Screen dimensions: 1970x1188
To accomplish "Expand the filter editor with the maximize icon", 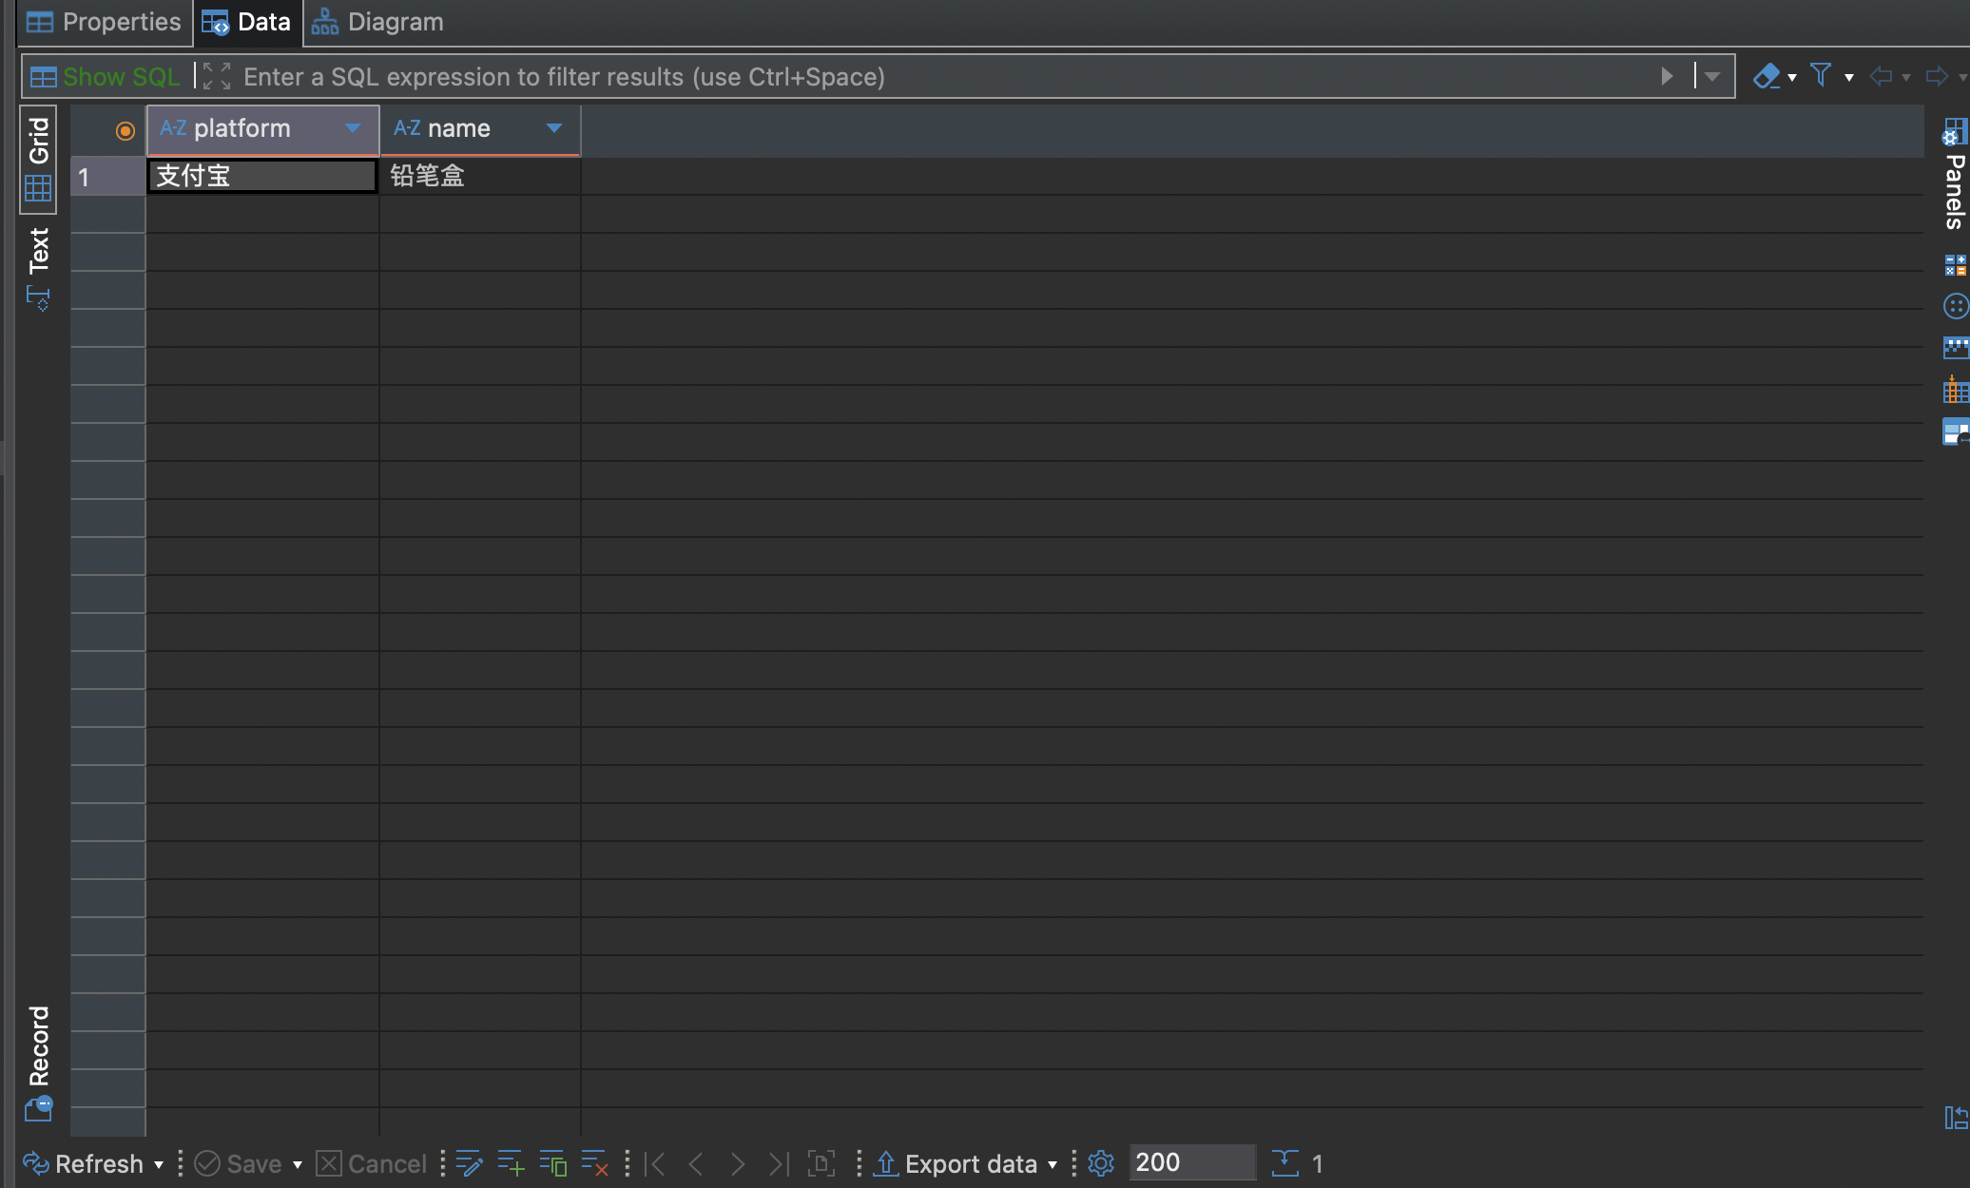I will [217, 76].
